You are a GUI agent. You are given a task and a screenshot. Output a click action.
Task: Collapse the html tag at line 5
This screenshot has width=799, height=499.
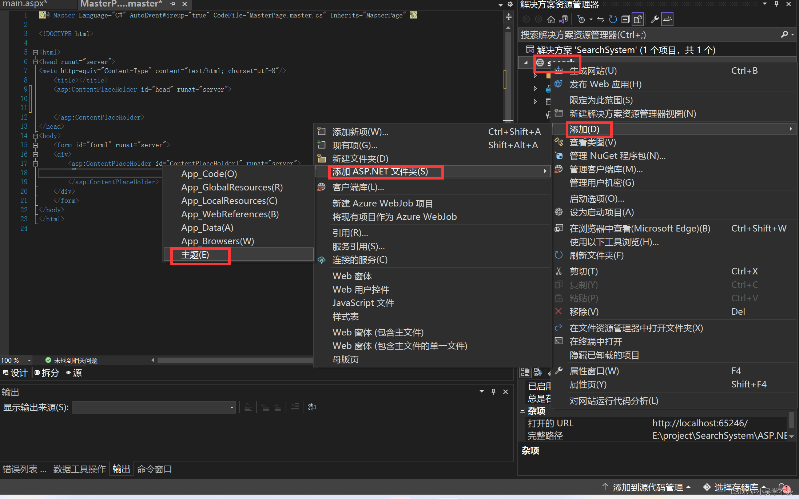point(35,52)
